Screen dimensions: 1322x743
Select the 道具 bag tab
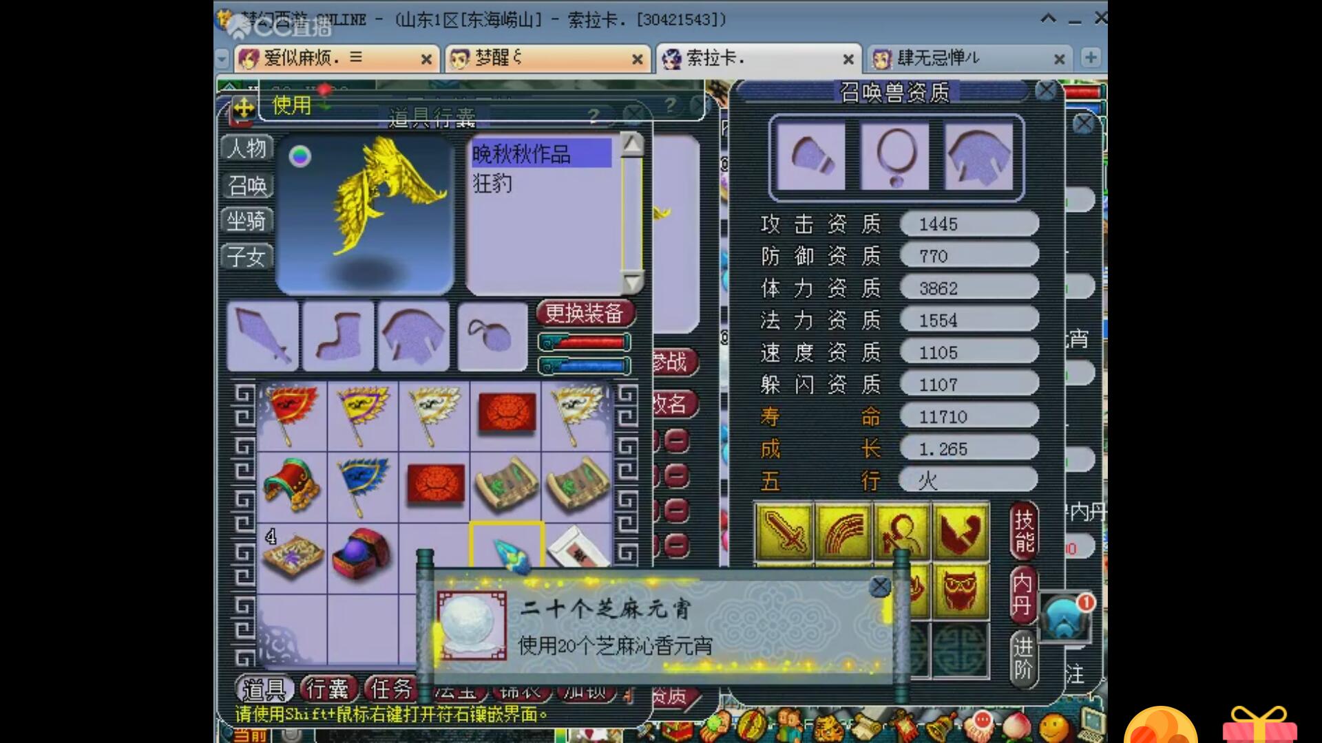tap(264, 689)
